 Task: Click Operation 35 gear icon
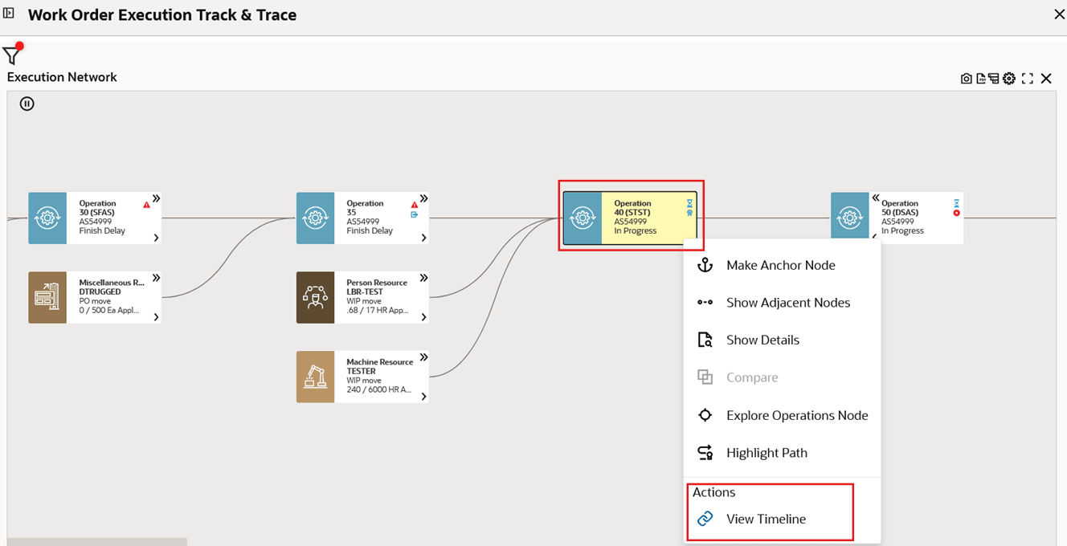pyautogui.click(x=315, y=218)
